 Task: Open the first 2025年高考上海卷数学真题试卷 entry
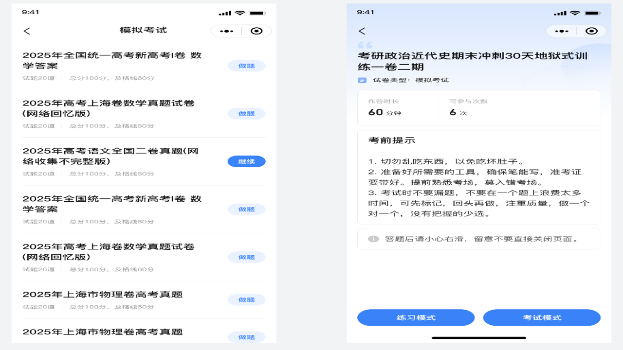pos(109,108)
